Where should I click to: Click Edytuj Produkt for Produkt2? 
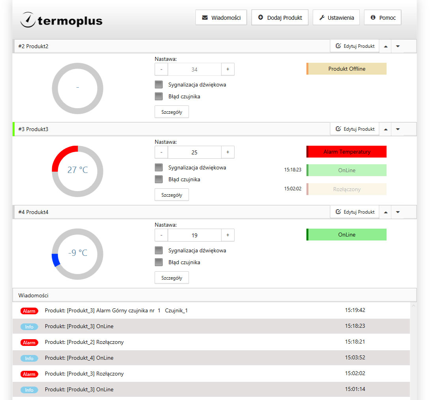tap(355, 46)
